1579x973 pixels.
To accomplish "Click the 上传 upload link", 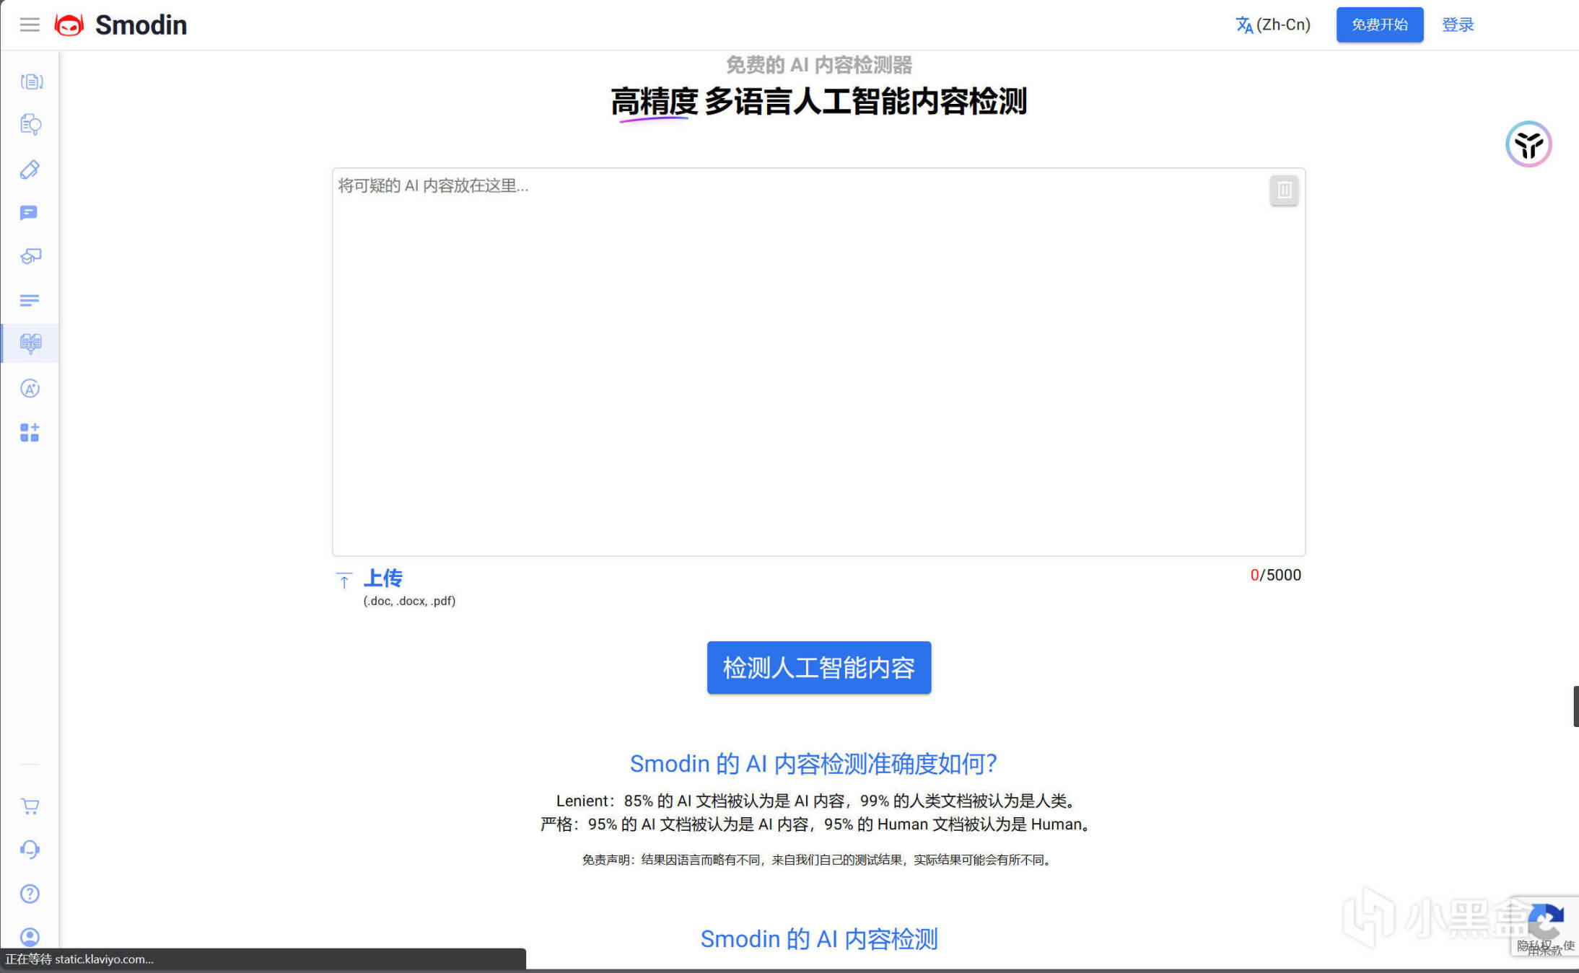I will 382,578.
